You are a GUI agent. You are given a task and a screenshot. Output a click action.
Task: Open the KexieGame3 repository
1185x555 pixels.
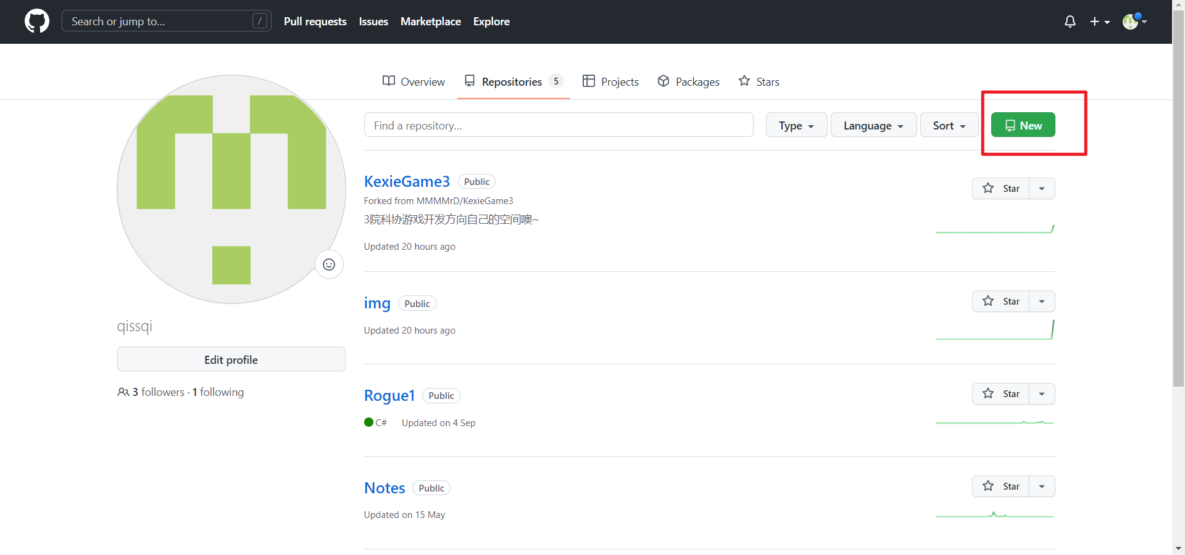tap(407, 181)
